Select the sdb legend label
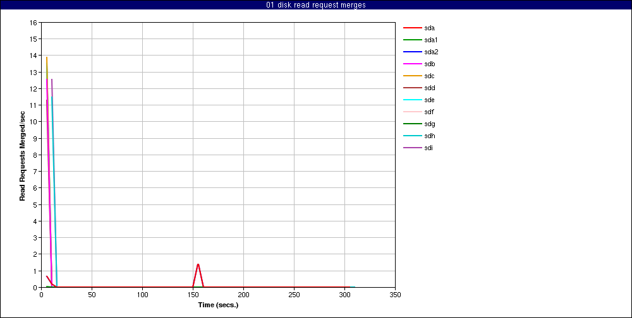This screenshot has width=632, height=318. coord(430,64)
